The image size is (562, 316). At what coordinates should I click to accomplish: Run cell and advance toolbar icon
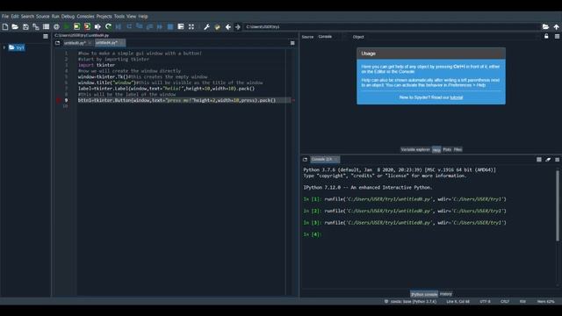point(87,27)
